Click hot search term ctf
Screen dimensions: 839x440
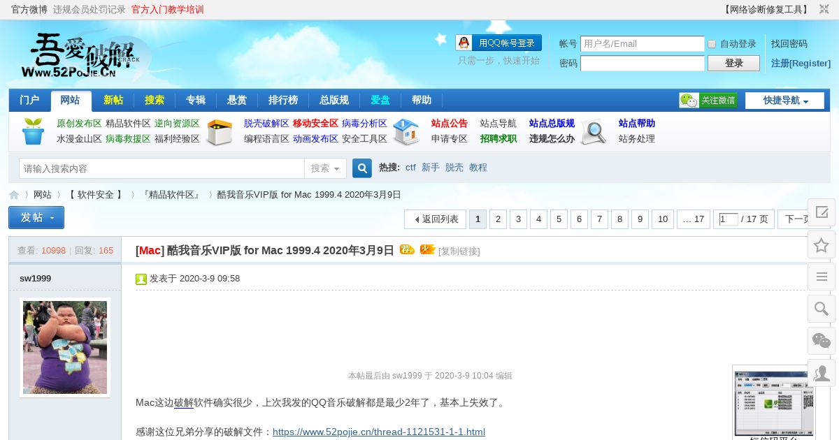point(410,168)
